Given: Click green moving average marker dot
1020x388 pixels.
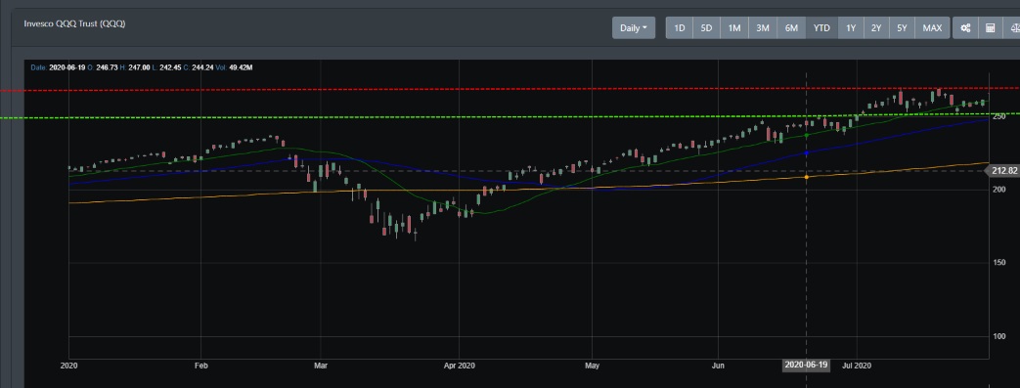Looking at the screenshot, I should pos(807,135).
